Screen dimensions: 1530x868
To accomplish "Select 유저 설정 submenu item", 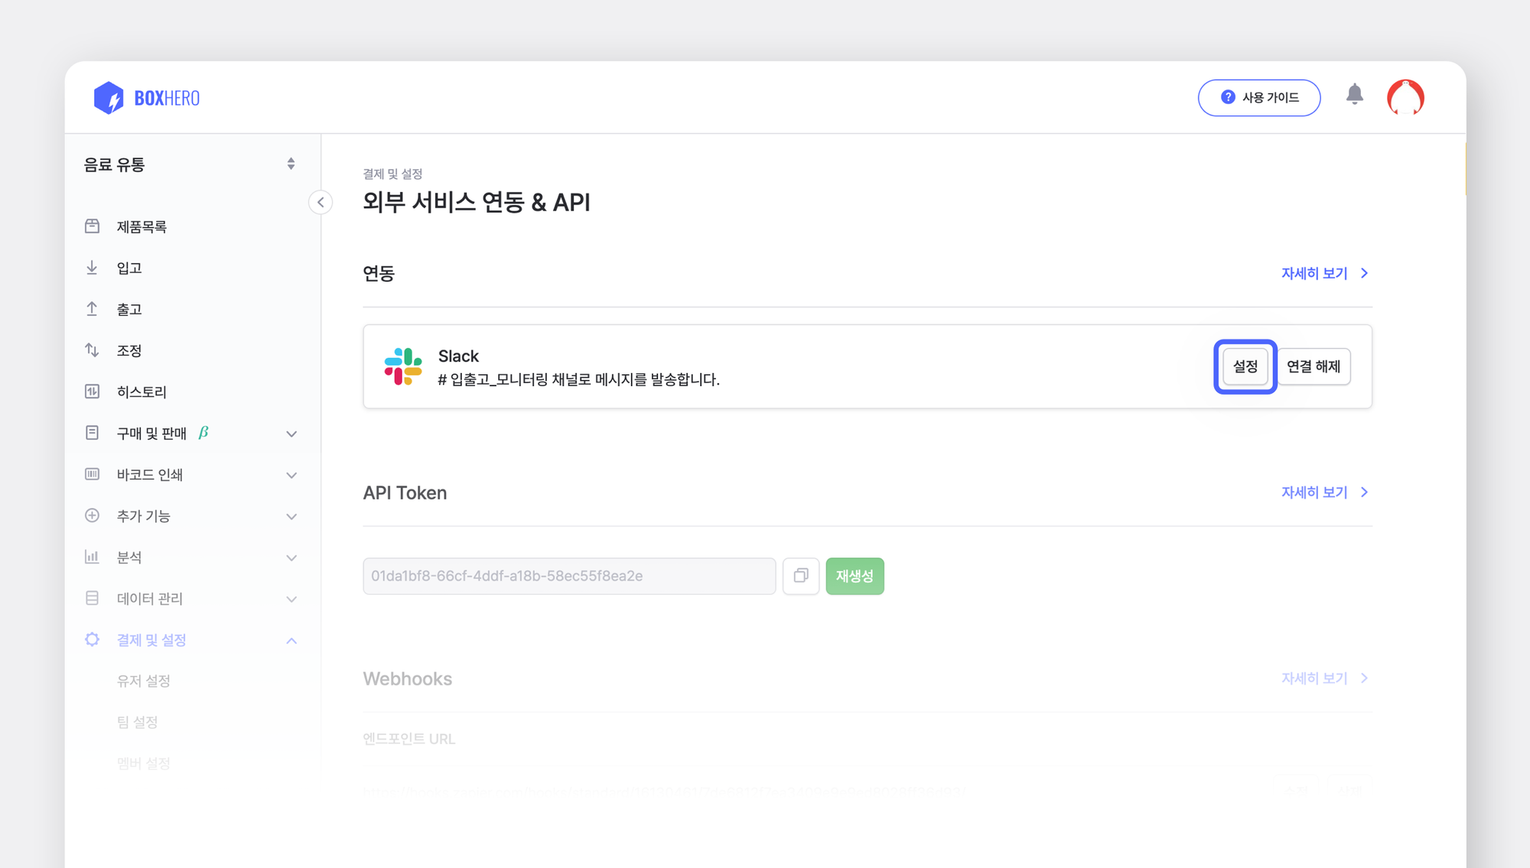I will [x=143, y=681].
